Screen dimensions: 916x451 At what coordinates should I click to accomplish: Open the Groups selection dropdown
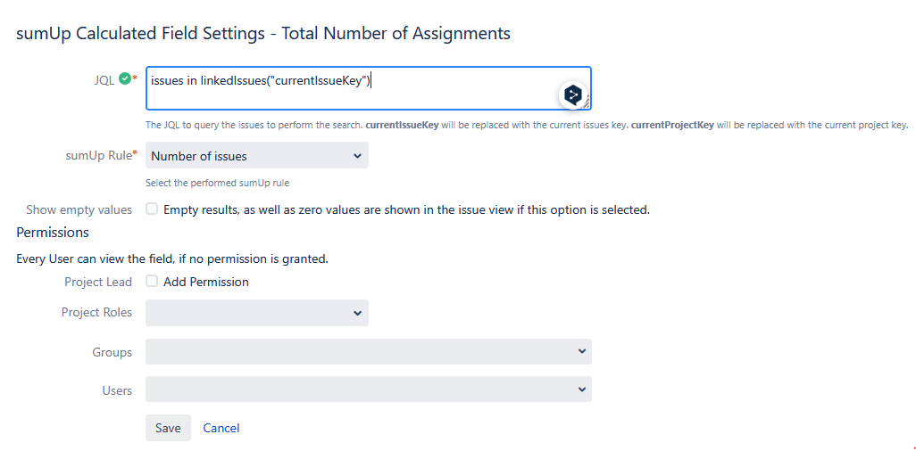point(368,352)
